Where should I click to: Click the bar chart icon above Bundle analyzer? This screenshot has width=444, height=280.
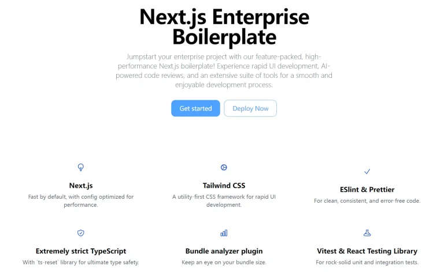tap(224, 233)
